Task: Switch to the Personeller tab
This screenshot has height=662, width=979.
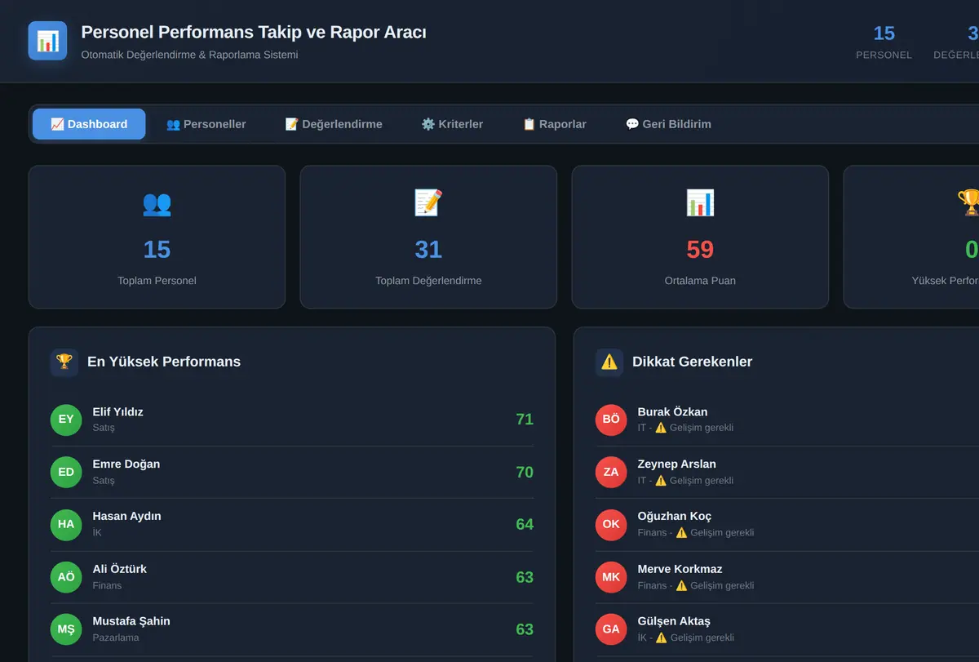Action: (x=206, y=124)
